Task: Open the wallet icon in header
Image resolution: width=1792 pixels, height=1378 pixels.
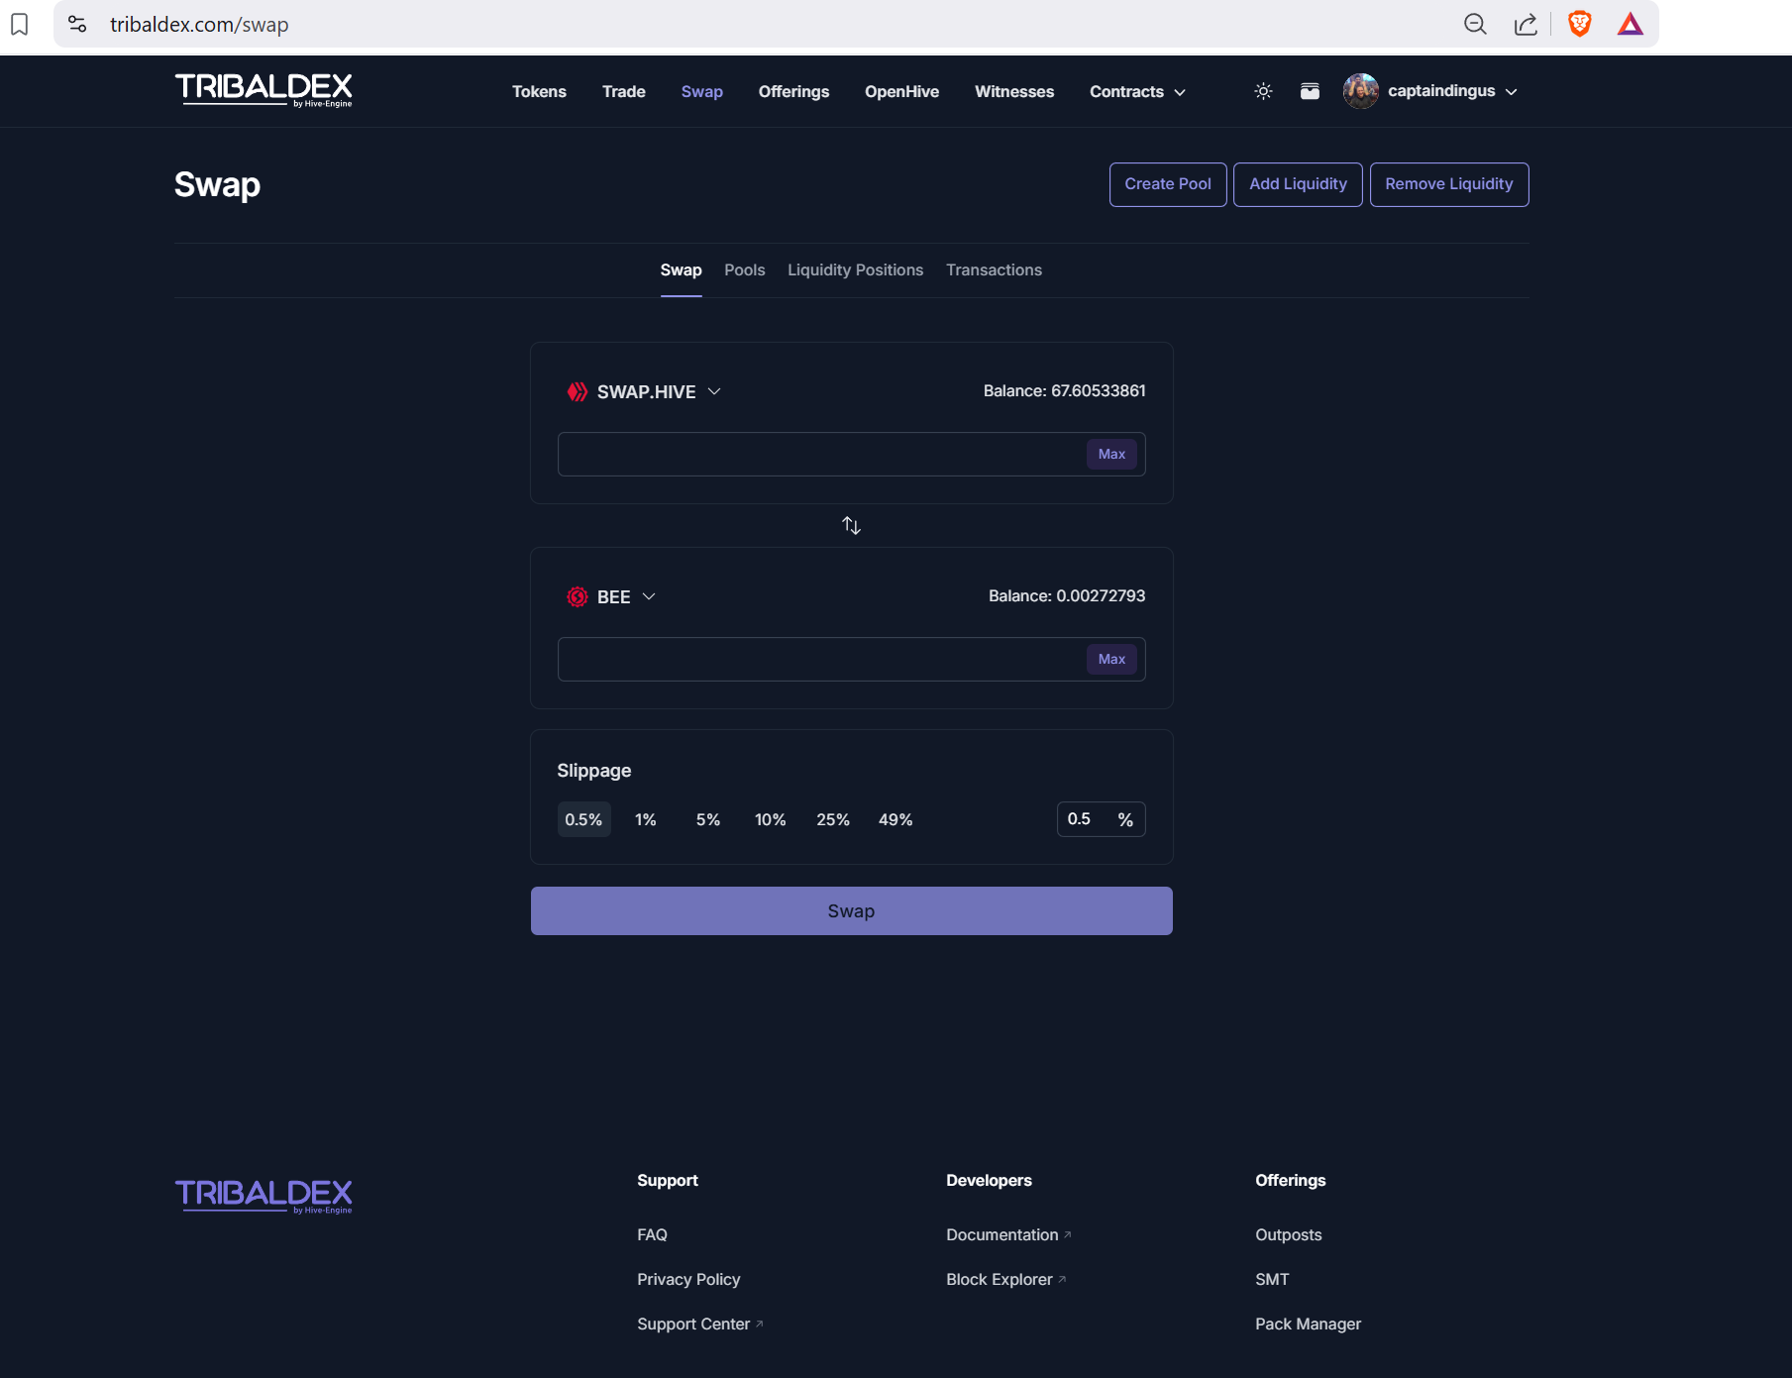Action: (x=1310, y=91)
